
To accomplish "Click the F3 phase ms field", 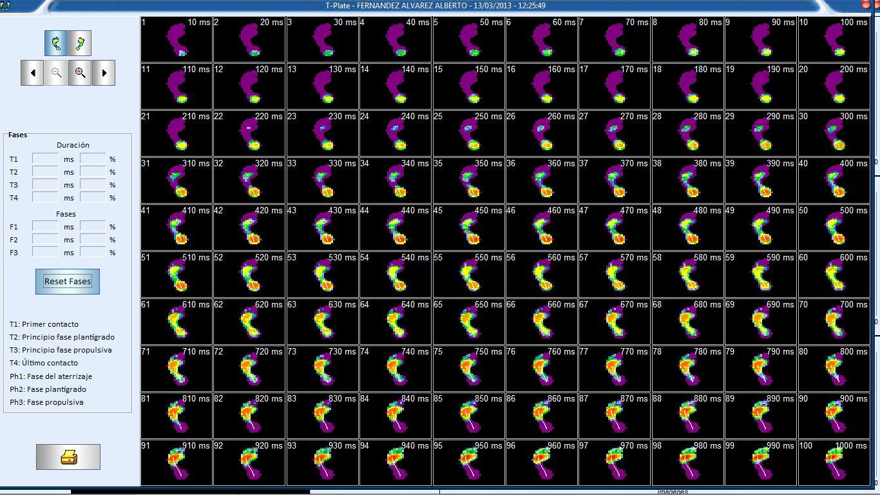I will pos(45,253).
